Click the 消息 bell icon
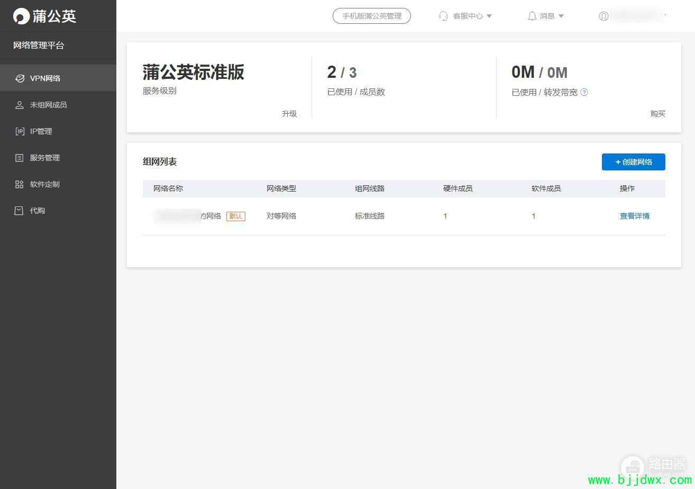Image resolution: width=695 pixels, height=489 pixels. click(532, 16)
